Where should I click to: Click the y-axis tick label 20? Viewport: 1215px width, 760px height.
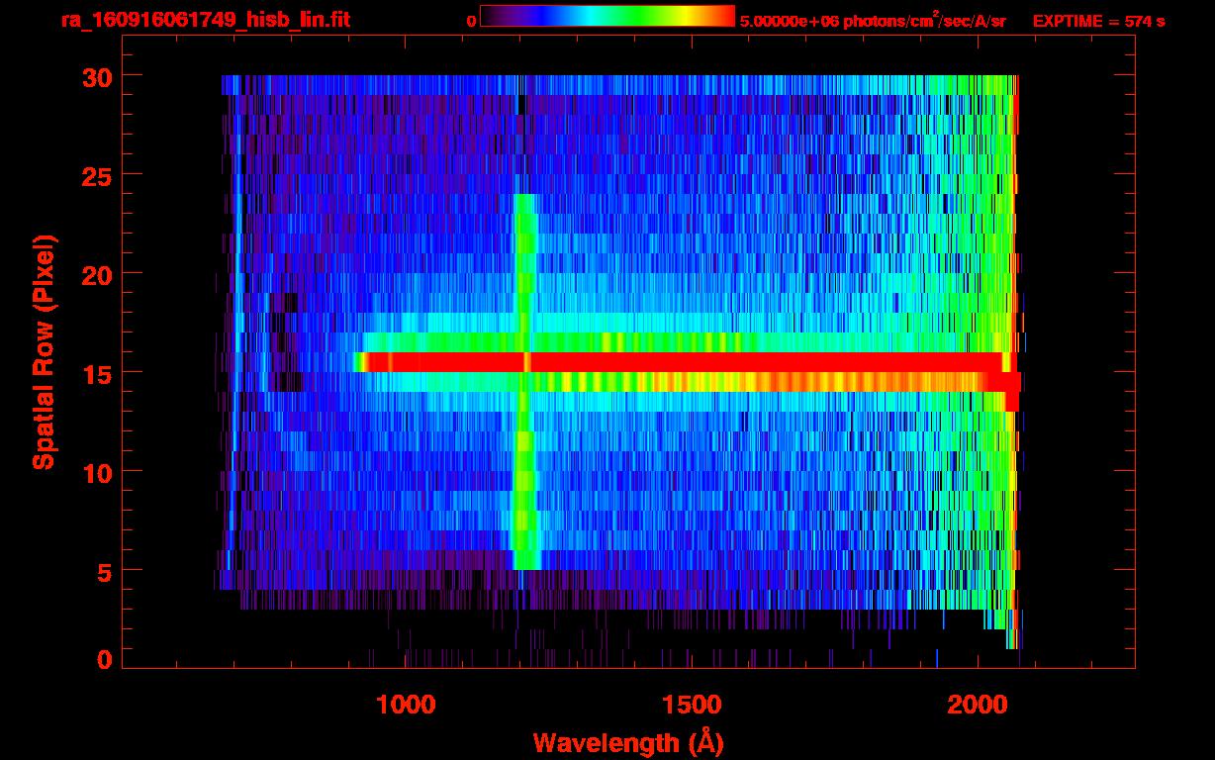pyautogui.click(x=95, y=274)
